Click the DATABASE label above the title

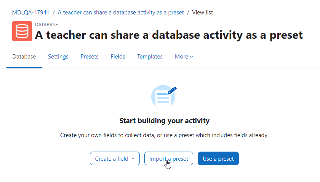point(46,25)
